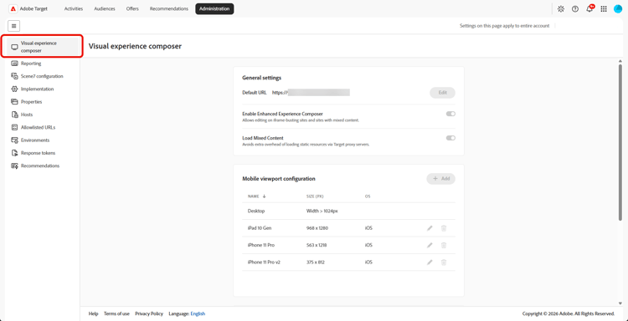The width and height of the screenshot is (628, 321).
Task: Toggle the Load Mixed Content switch
Action: click(450, 138)
